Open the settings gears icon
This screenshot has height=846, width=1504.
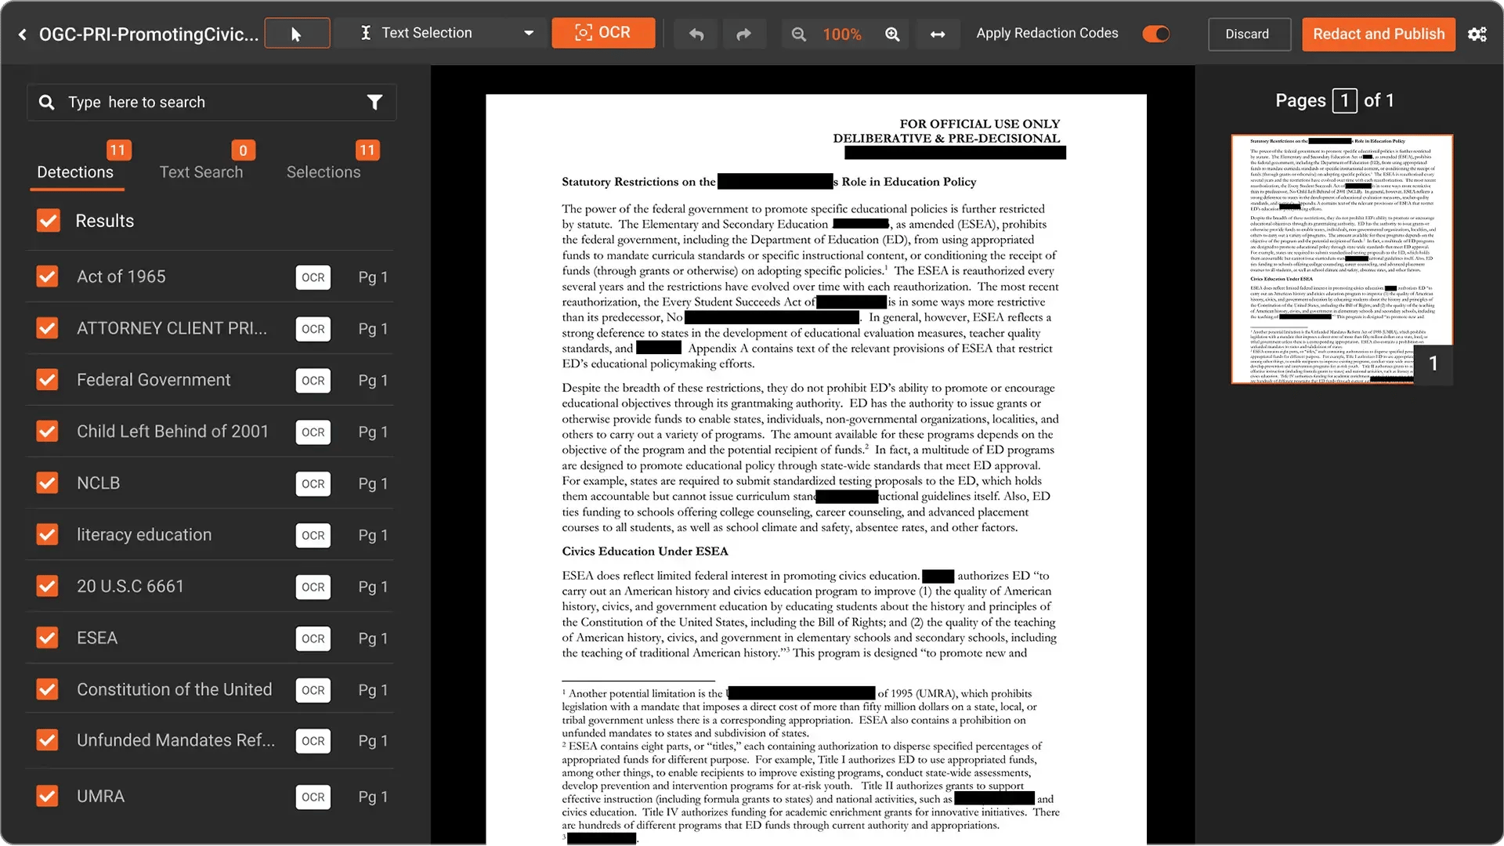point(1477,34)
